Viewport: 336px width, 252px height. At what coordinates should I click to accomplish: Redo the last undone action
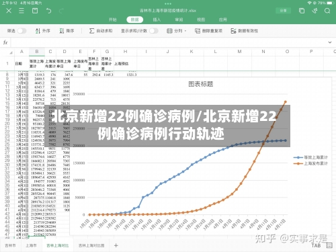click(x=61, y=11)
